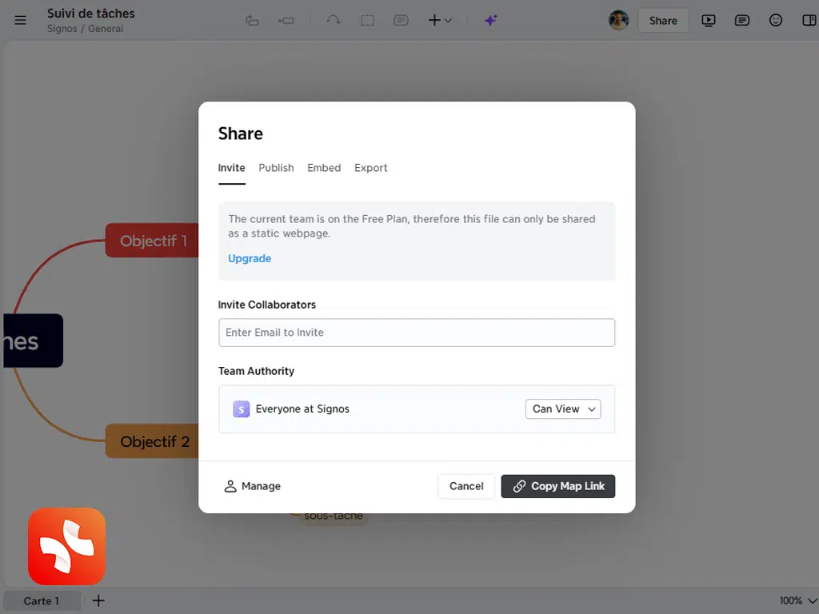This screenshot has width=819, height=614.
Task: Open the Can View permission dropdown
Action: [x=563, y=409]
